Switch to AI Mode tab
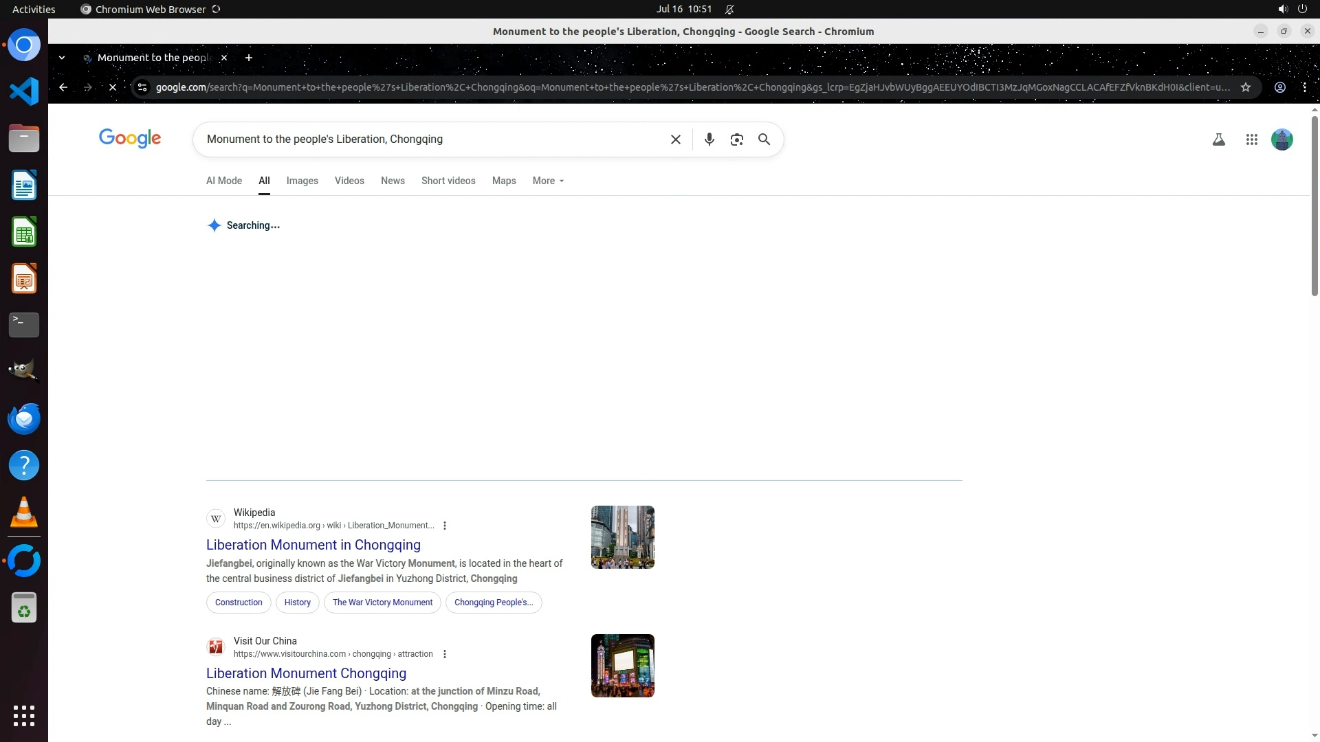This screenshot has width=1320, height=742. tap(224, 181)
